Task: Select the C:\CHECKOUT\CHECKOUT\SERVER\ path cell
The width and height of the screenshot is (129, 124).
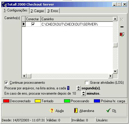Action: 77,24
